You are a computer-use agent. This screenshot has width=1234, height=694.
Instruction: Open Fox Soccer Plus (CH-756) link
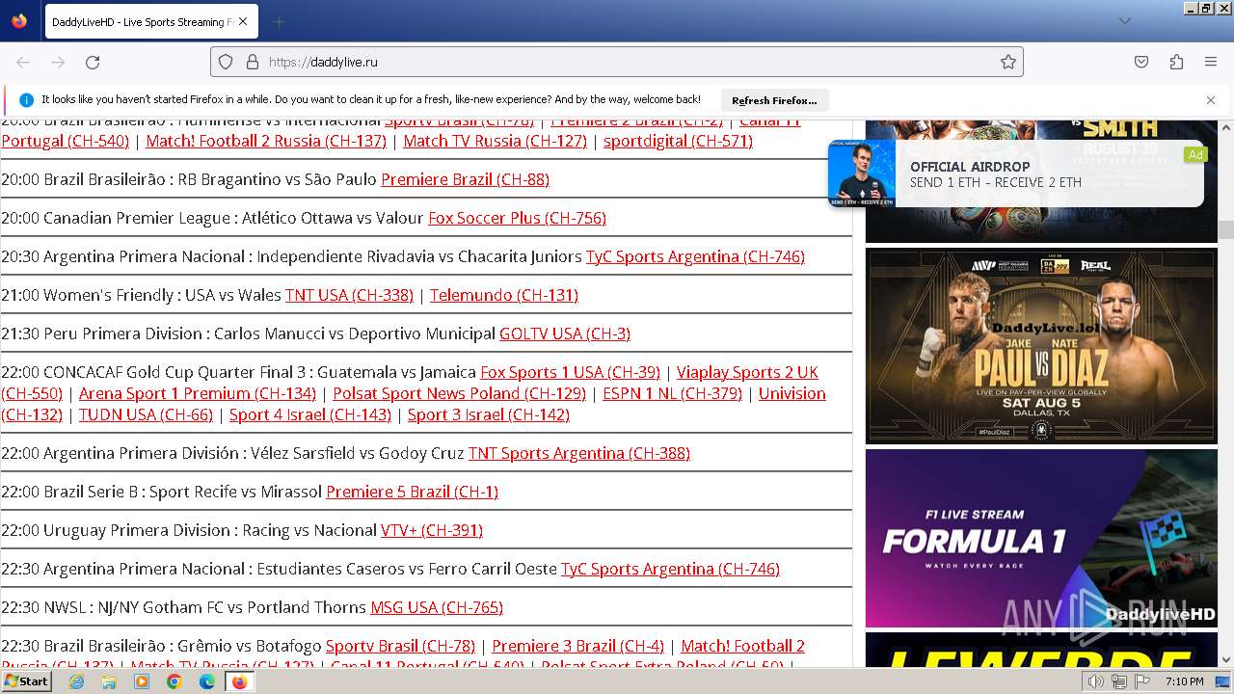(x=517, y=218)
